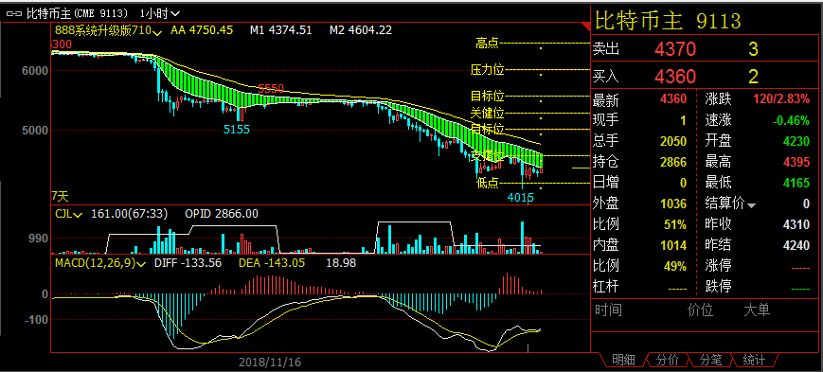Open the MACD(12,26,9) indicator dropdown

[x=100, y=263]
